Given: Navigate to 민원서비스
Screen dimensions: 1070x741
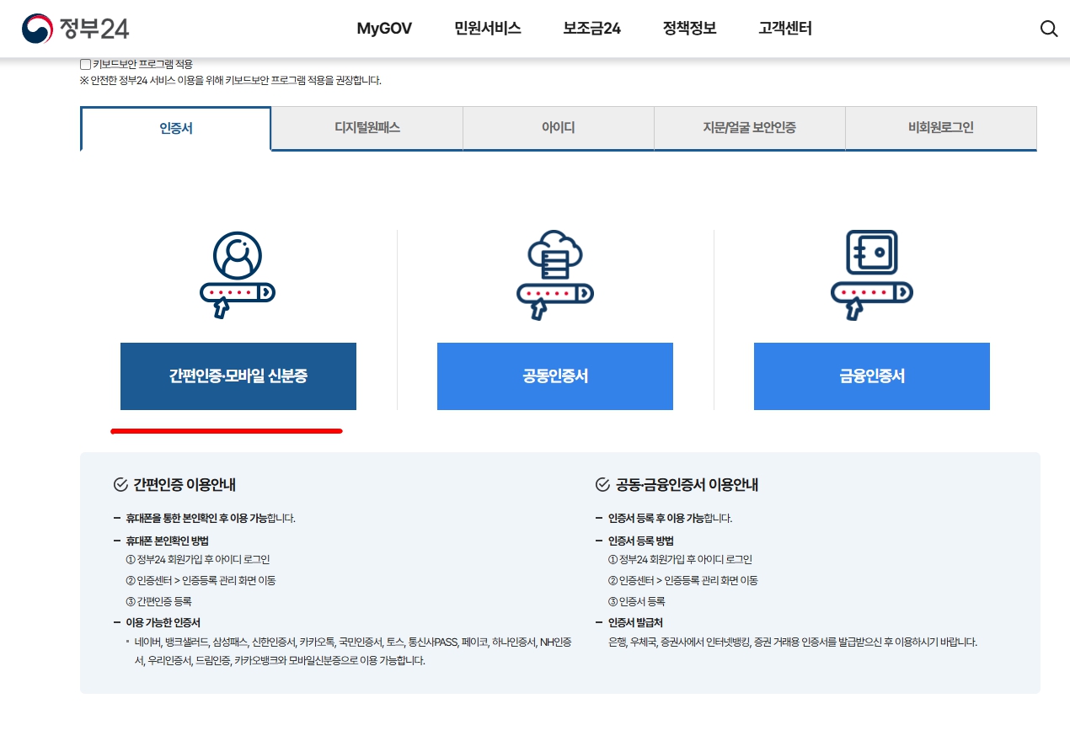Looking at the screenshot, I should click(x=487, y=29).
